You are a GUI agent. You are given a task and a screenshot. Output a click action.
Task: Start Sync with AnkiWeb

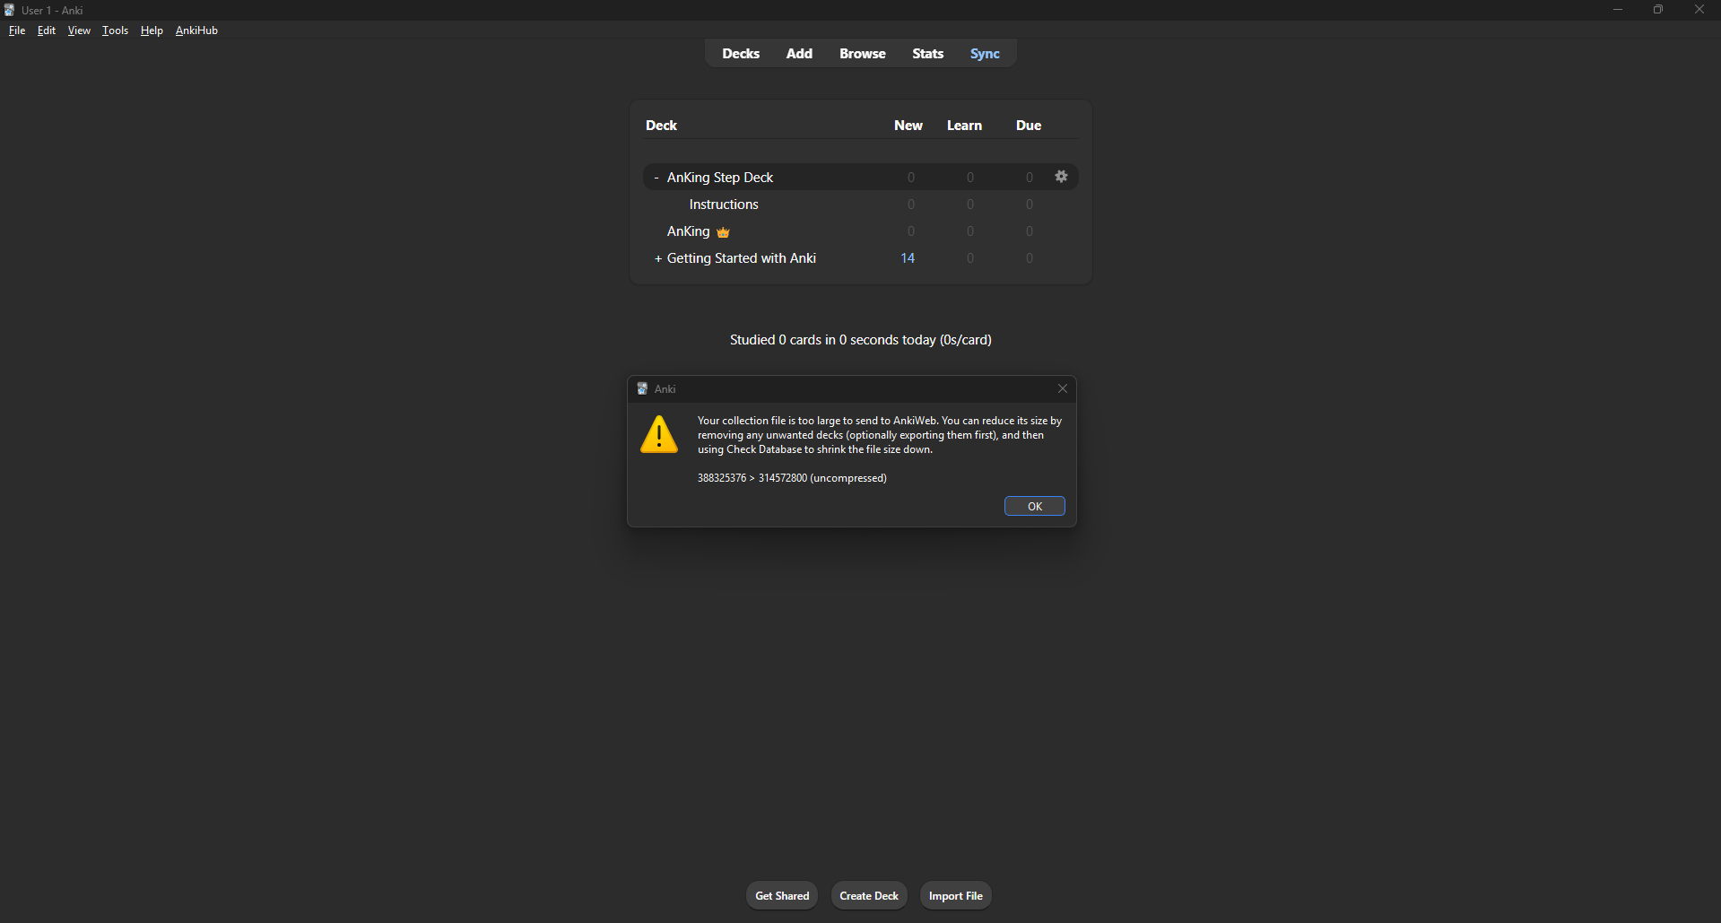tap(985, 54)
